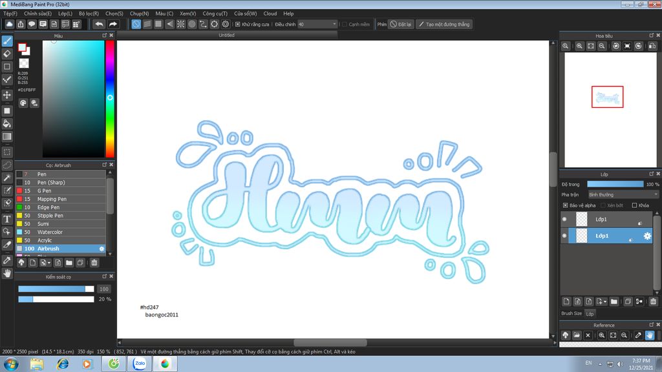This screenshot has width=662, height=372.
Task: Add a layer folder in the Lớp panel
Action: tap(614, 301)
